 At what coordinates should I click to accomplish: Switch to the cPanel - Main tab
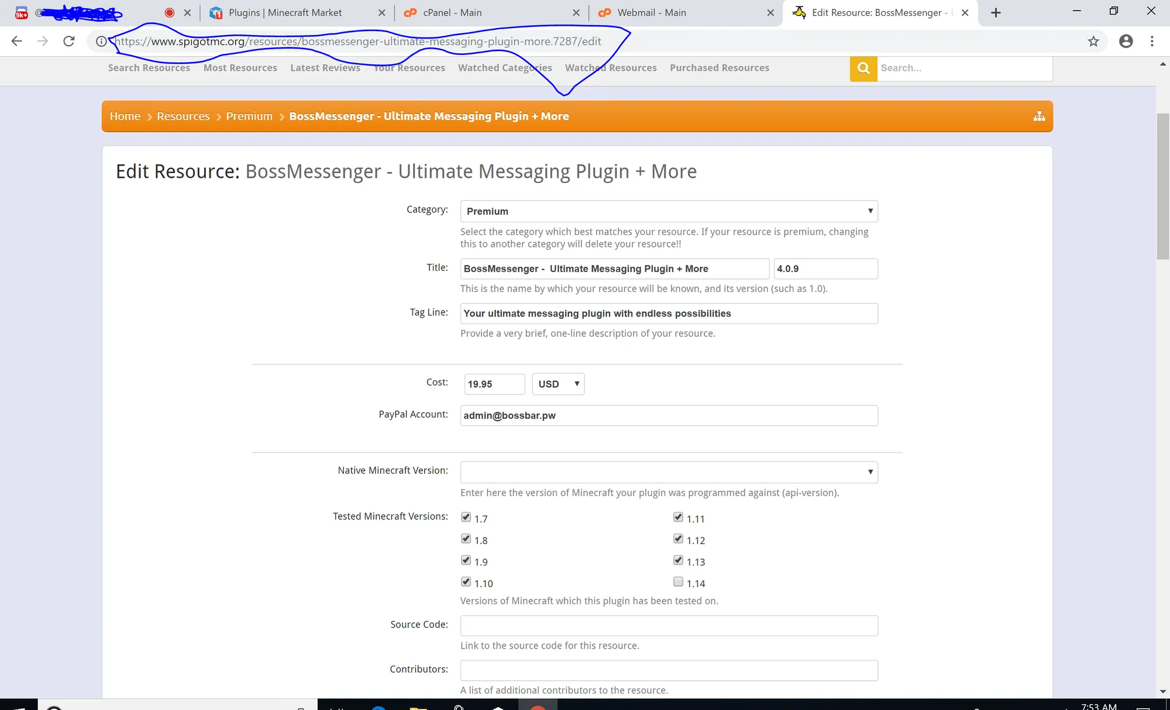(x=452, y=13)
